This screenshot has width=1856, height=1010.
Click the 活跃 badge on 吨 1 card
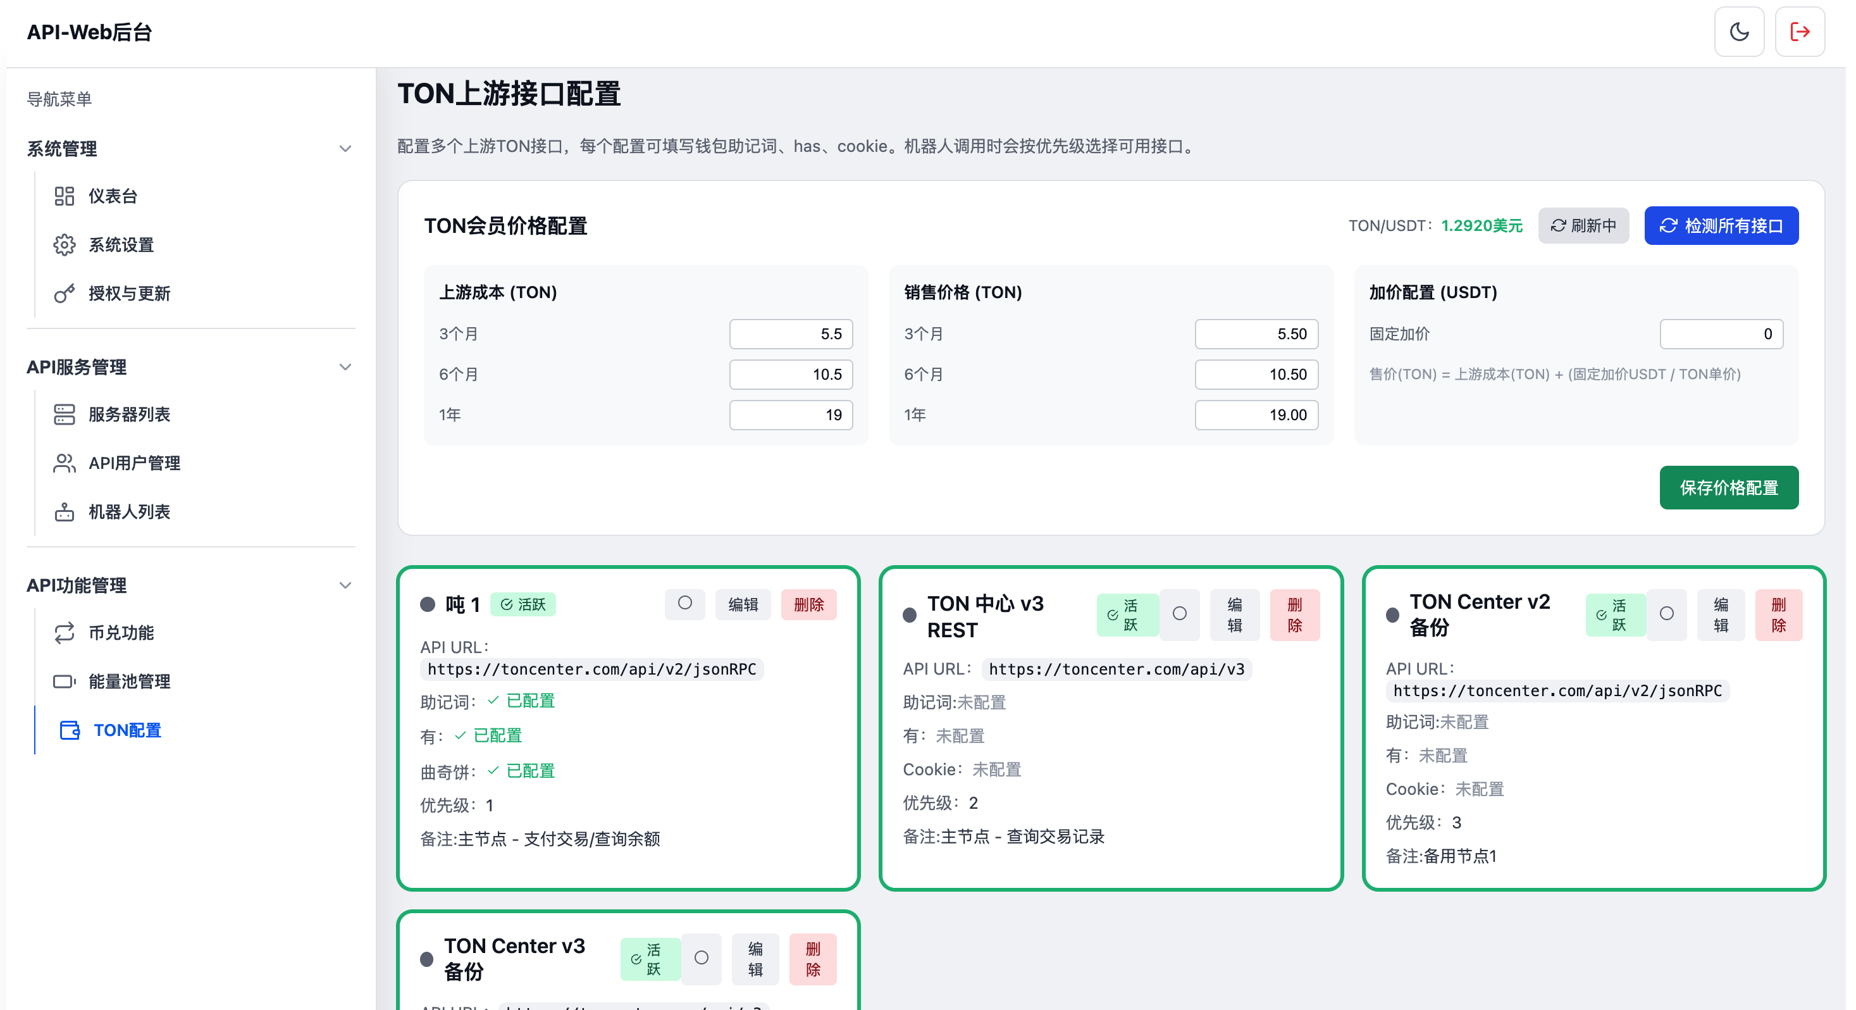click(x=523, y=604)
